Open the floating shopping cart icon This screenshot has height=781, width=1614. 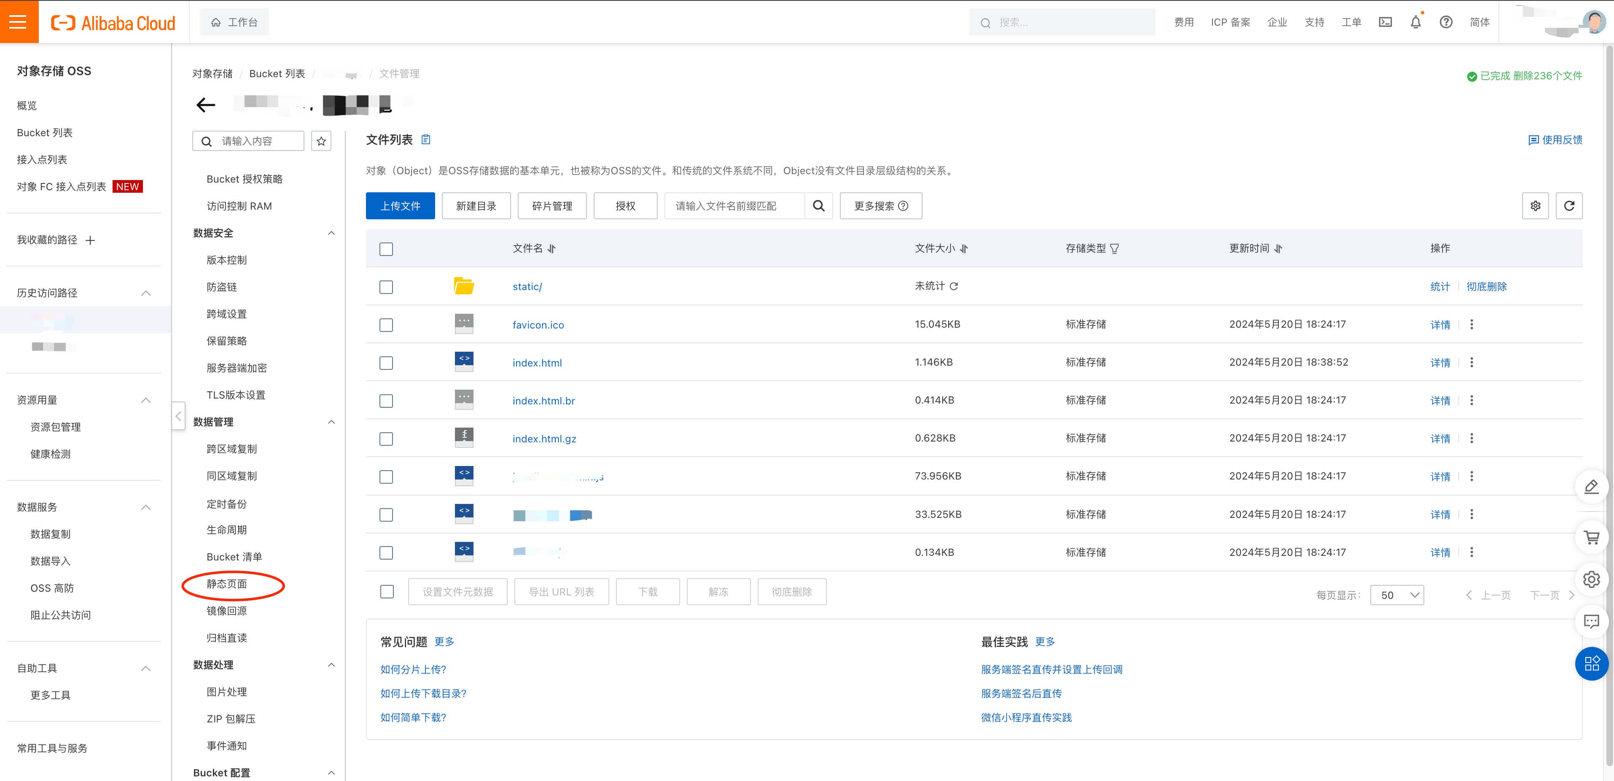tap(1592, 537)
